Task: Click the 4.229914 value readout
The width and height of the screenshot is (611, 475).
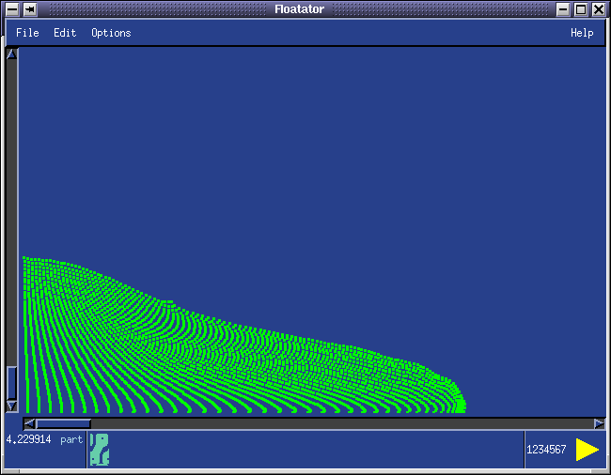Action: coord(29,439)
